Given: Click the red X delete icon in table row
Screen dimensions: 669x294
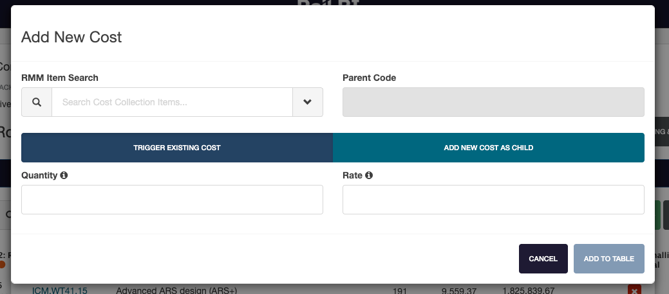Looking at the screenshot, I should (634, 290).
